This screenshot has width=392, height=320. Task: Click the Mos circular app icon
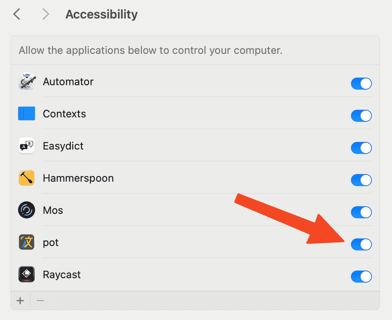pos(27,210)
